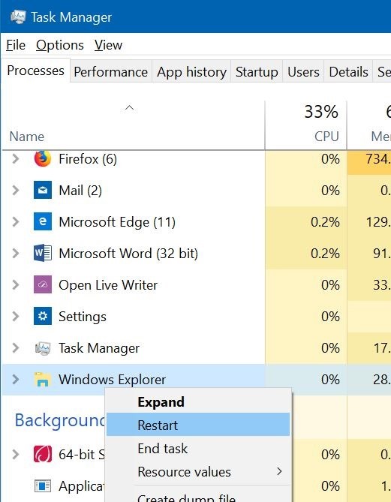Choose Create dump file menu entry

coord(198,497)
